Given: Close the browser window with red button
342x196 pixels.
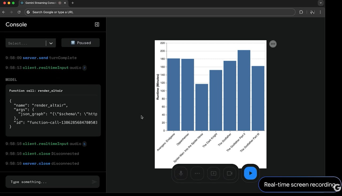Looking at the screenshot, I should point(4,3).
